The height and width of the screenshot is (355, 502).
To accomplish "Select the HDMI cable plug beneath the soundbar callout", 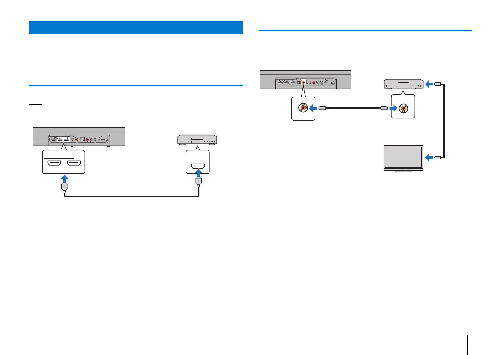I will click(64, 188).
